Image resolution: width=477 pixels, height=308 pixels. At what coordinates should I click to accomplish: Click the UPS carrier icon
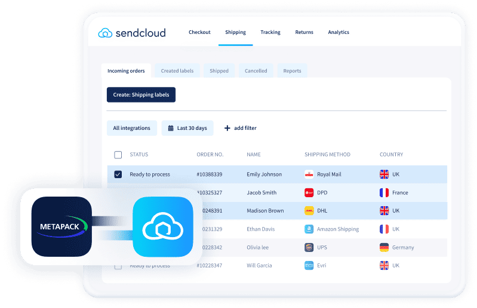click(309, 247)
